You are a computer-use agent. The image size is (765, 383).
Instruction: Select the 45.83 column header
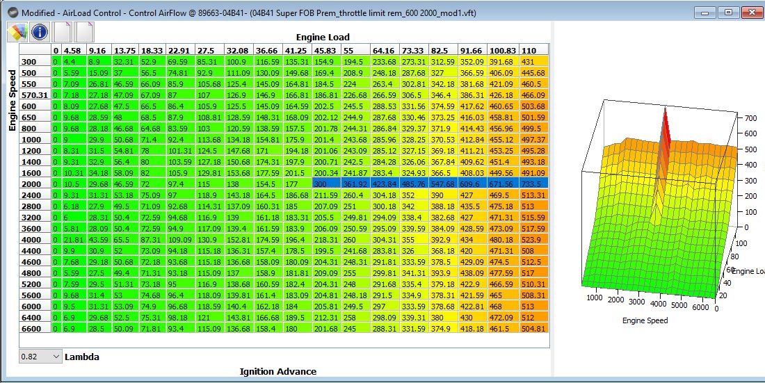(x=326, y=50)
